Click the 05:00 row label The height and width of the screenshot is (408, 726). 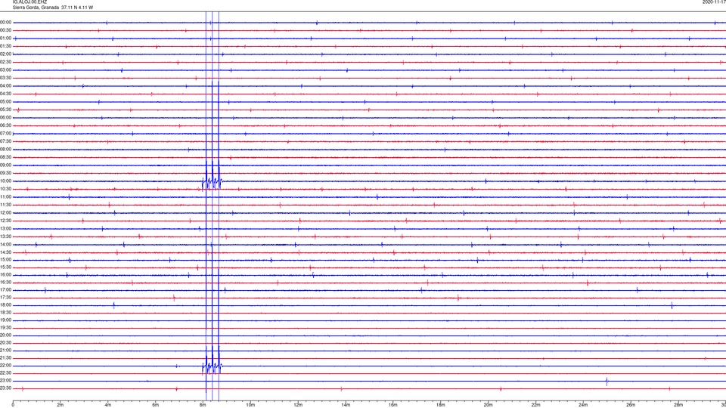[x=5, y=102]
